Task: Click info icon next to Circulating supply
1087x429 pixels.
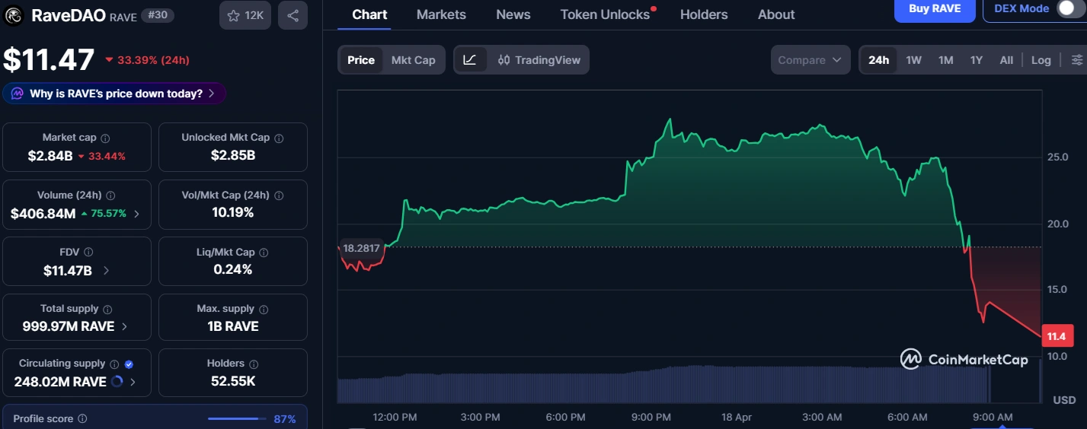Action: (x=114, y=364)
